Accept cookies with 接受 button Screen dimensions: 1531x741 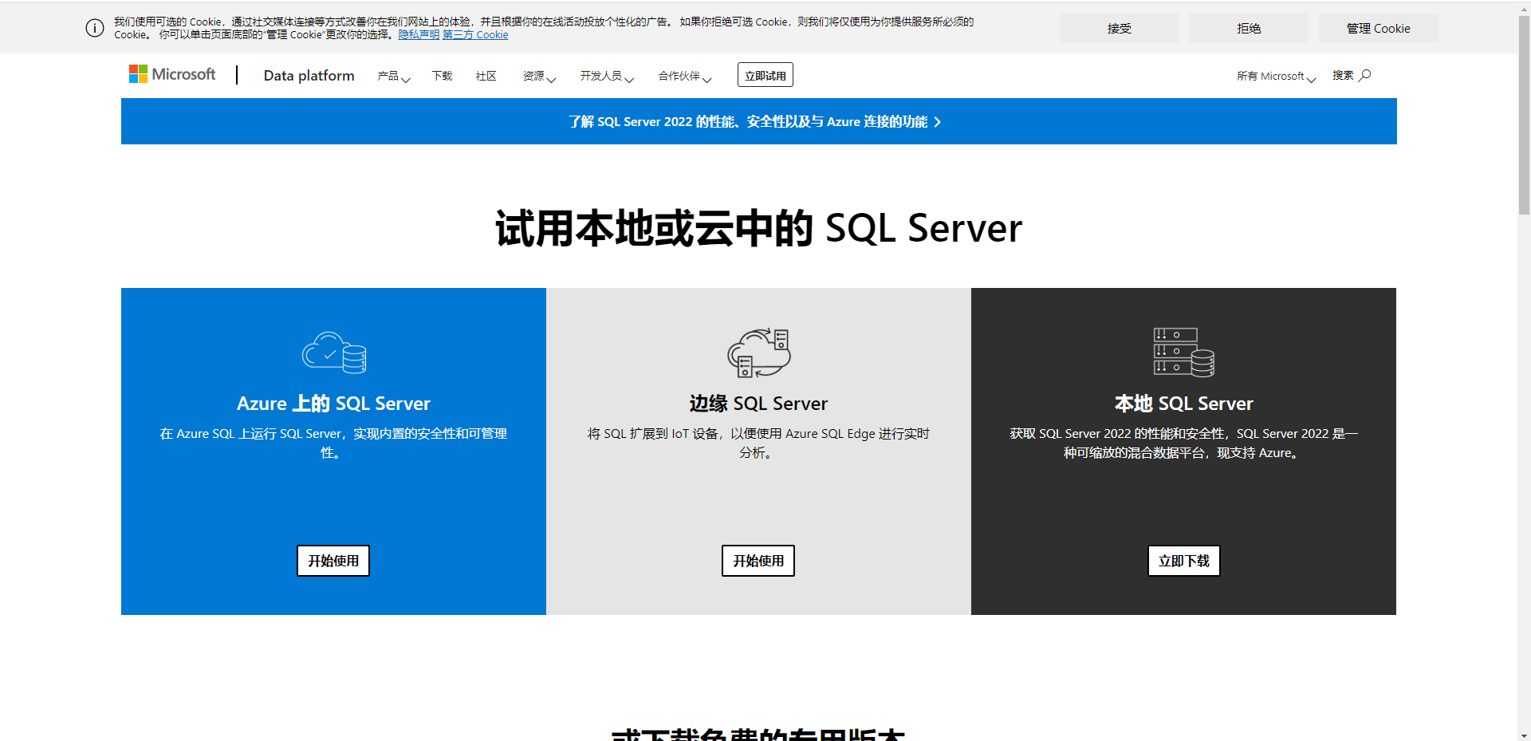(1120, 28)
